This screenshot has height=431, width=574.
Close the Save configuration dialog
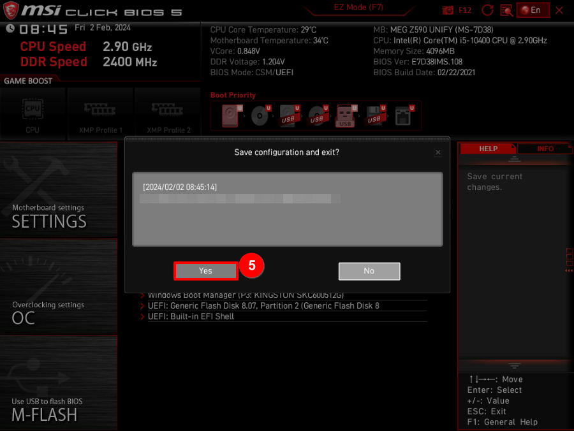pyautogui.click(x=438, y=152)
